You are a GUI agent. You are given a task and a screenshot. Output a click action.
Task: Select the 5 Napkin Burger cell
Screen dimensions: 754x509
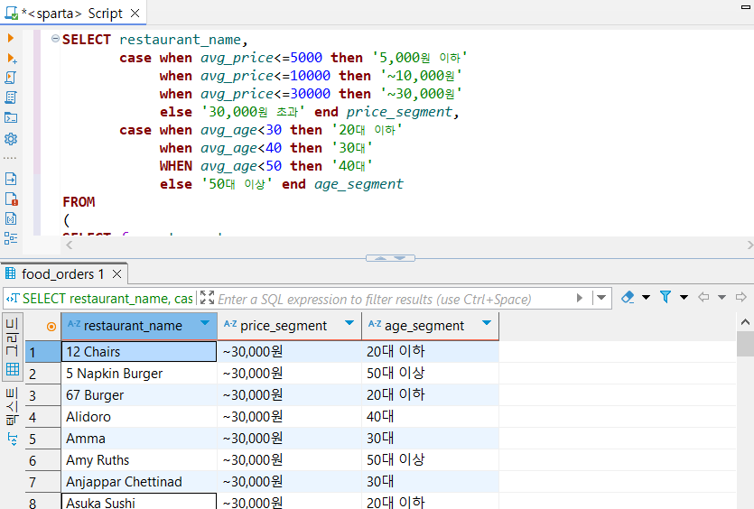pos(139,374)
